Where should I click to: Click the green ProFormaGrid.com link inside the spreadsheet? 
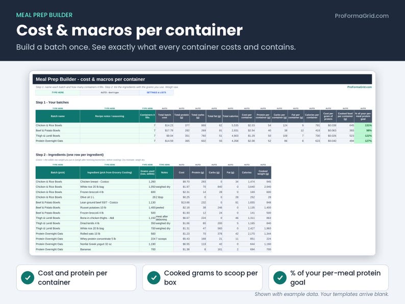click(360, 87)
